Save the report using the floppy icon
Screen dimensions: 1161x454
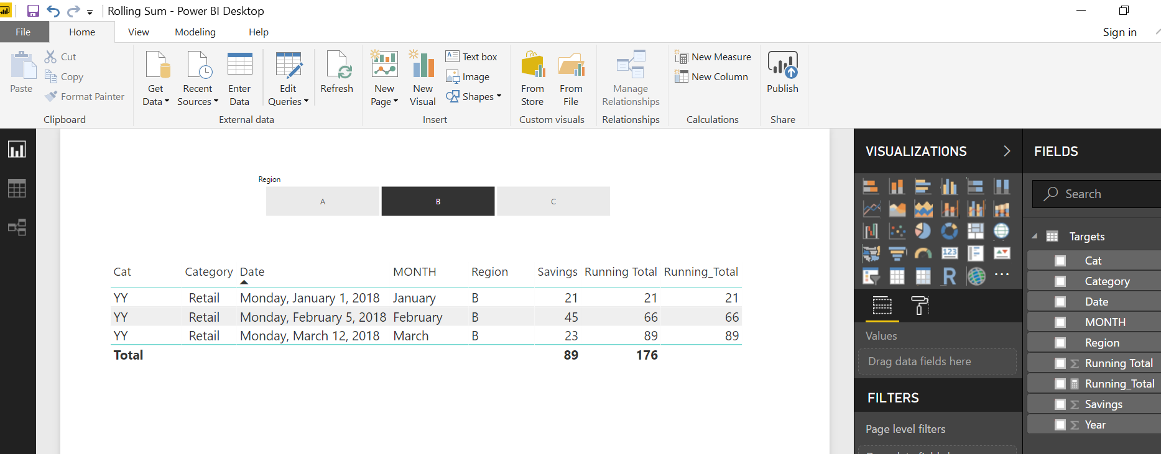click(x=33, y=11)
